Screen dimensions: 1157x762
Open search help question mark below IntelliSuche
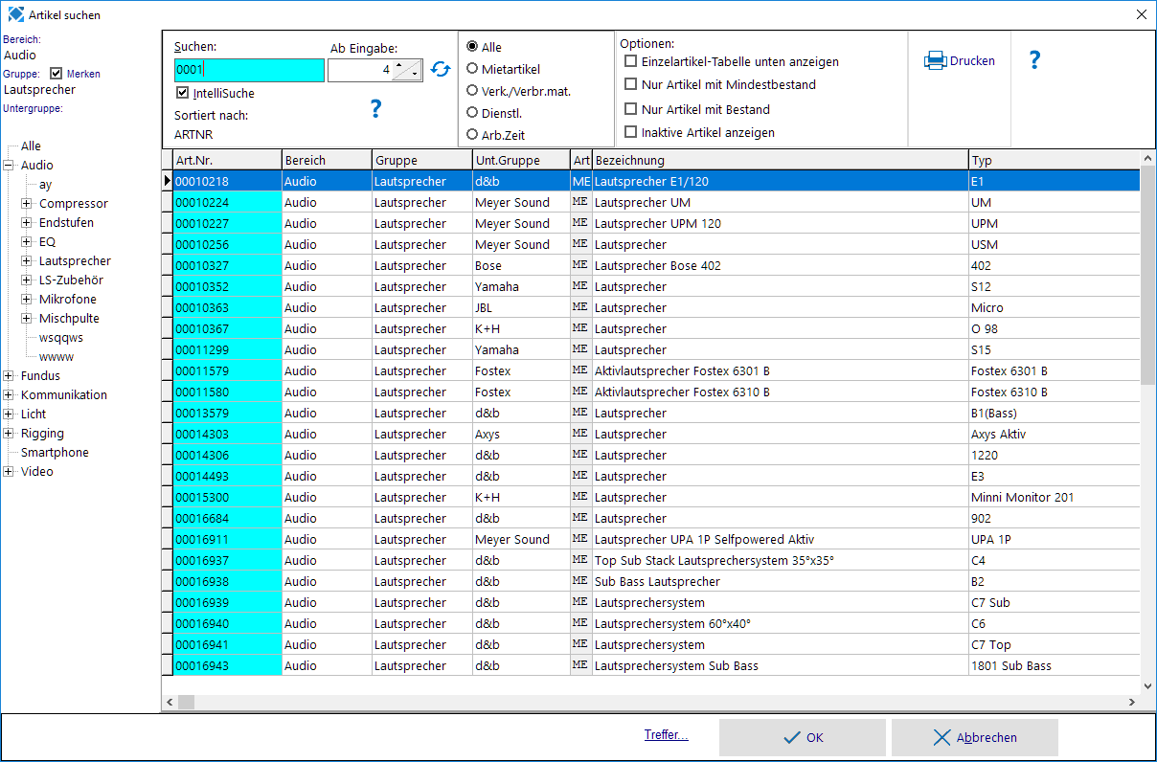tap(375, 109)
